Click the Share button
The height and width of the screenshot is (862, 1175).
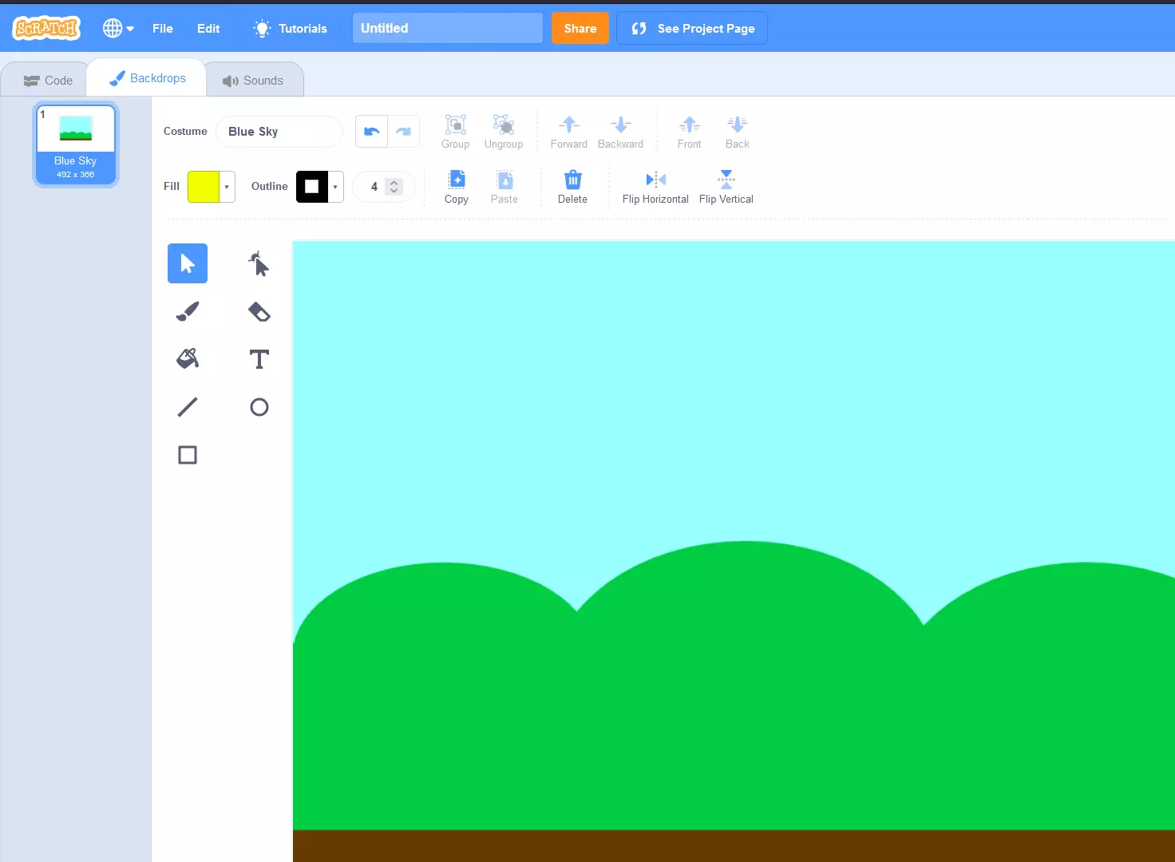pyautogui.click(x=580, y=28)
